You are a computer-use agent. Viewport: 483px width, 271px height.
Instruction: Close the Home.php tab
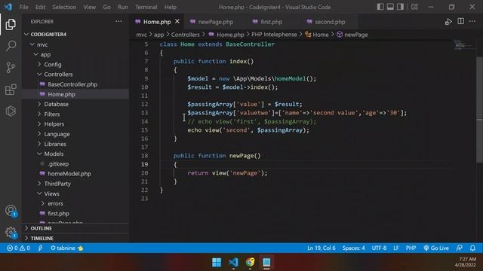coord(177,22)
